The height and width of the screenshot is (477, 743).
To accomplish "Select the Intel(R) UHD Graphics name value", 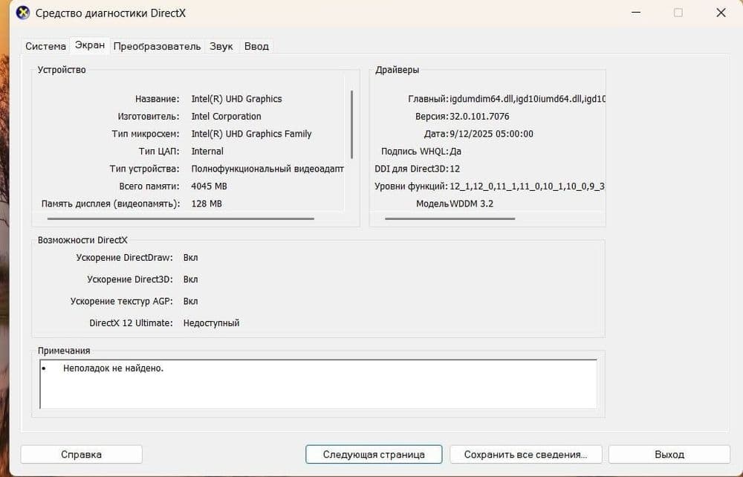I will click(236, 99).
